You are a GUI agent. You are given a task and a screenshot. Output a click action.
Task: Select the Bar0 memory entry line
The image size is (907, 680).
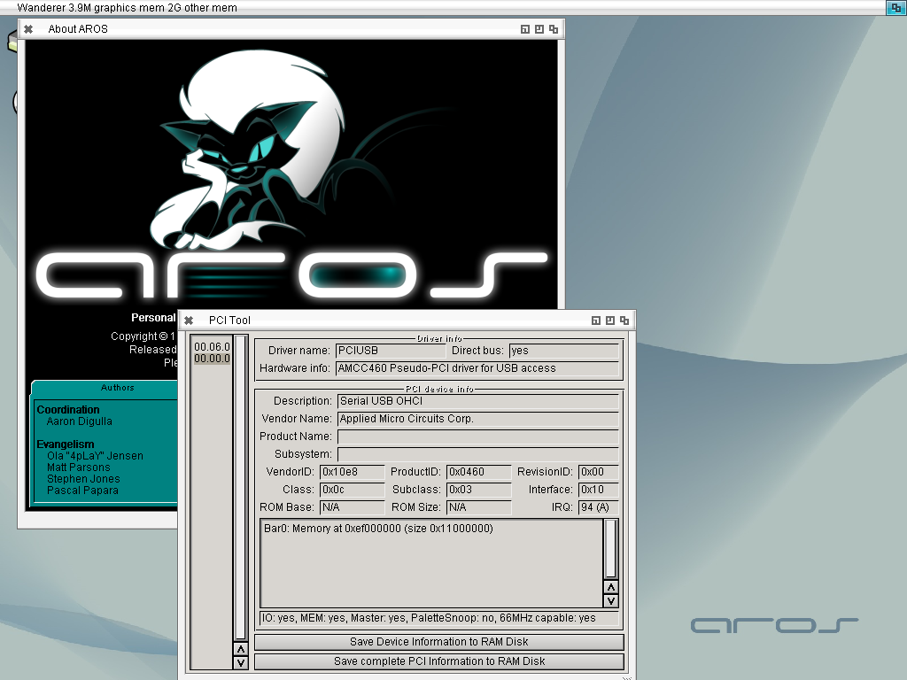[378, 529]
